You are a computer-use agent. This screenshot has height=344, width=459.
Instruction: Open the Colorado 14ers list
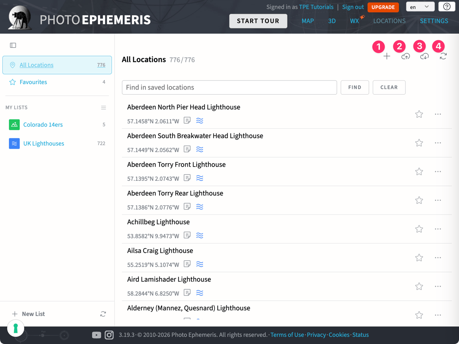click(57, 124)
